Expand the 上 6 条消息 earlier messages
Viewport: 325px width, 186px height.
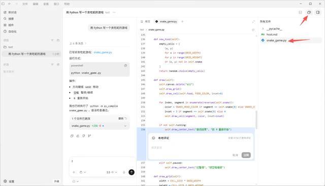click(x=78, y=44)
